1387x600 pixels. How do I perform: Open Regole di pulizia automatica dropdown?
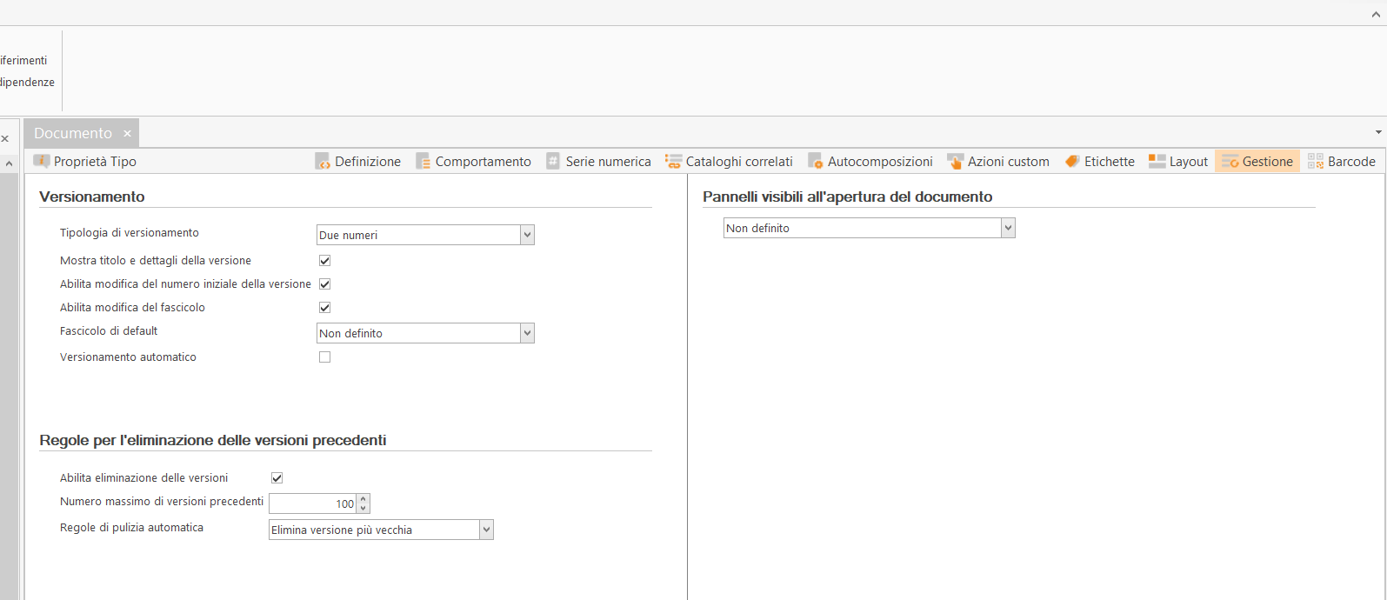click(486, 530)
